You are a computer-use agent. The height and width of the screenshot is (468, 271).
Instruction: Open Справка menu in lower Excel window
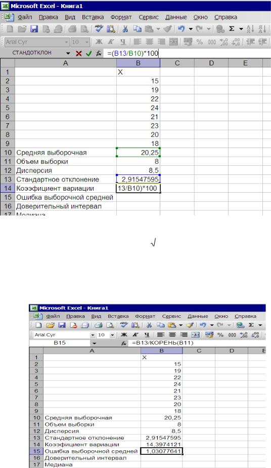(245, 316)
